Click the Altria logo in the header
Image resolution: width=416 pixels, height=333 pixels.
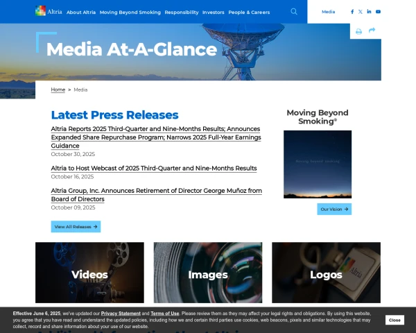[49, 11]
